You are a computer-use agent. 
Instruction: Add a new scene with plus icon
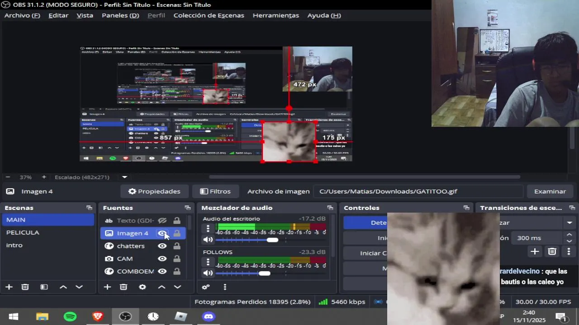point(9,287)
